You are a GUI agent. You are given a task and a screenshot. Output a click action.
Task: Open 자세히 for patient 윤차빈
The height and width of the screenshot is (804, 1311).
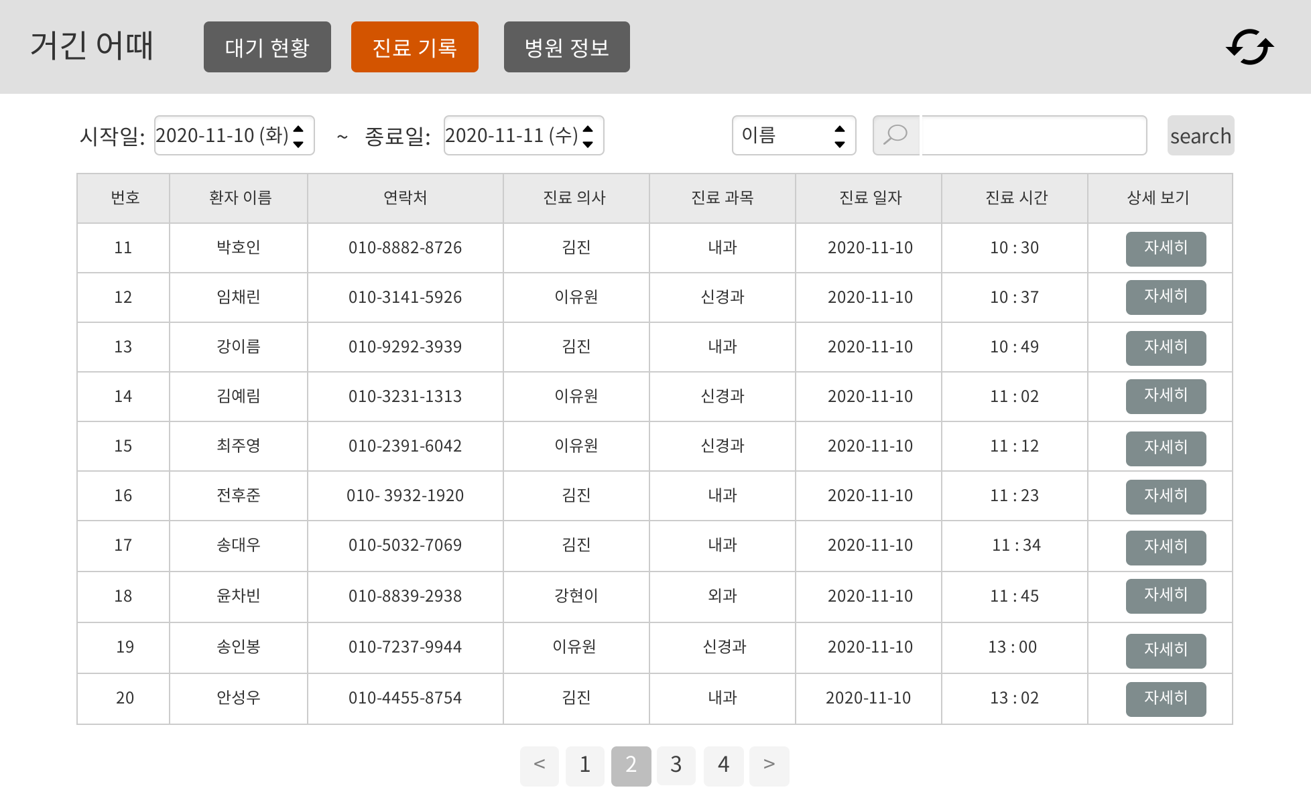[x=1166, y=596]
